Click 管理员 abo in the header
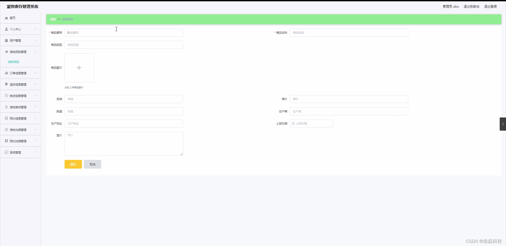This screenshot has height=246, width=506. 451,7
